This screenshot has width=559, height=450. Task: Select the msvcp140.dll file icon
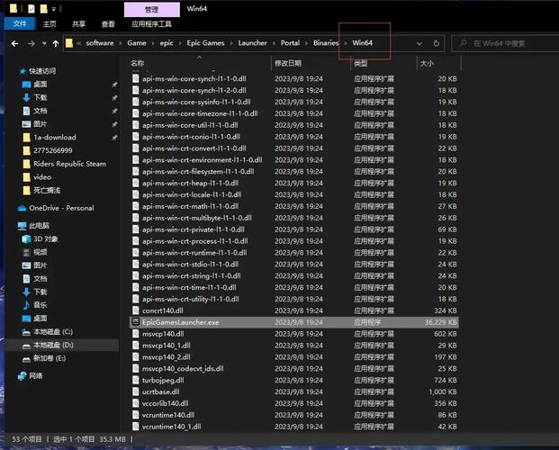pyautogui.click(x=135, y=334)
